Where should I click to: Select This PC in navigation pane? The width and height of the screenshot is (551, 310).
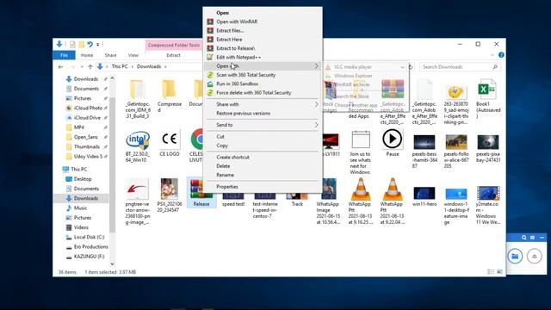(78, 169)
